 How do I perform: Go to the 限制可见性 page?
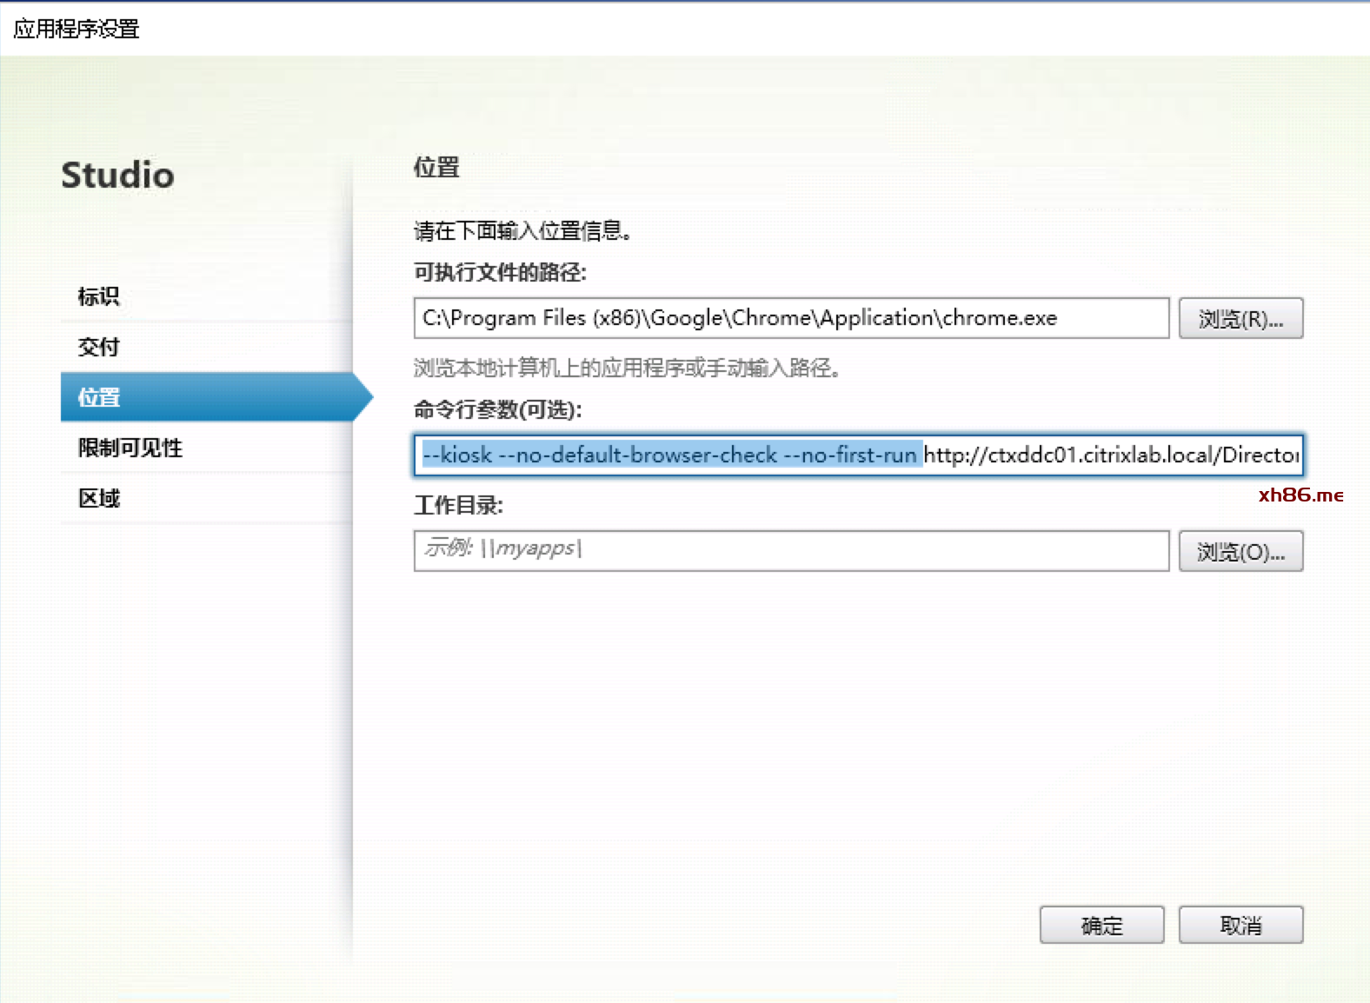coord(130,448)
